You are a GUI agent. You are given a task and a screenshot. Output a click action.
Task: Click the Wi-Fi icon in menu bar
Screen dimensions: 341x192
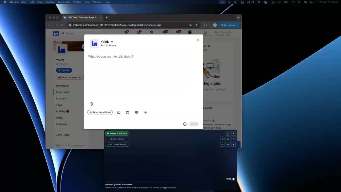293,2
